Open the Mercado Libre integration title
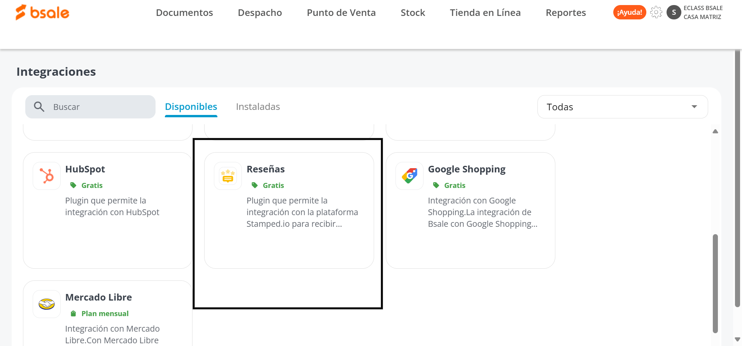 pos(98,297)
